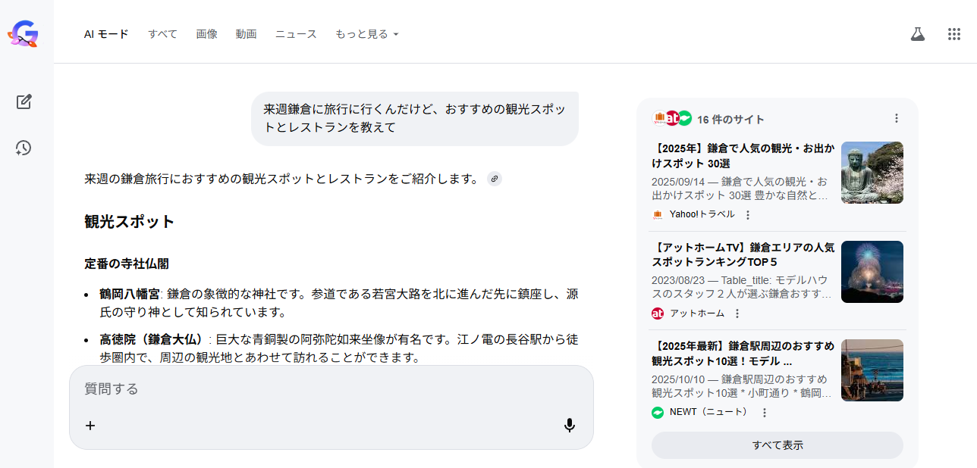977x468 pixels.
Task: Click the Google logo icon
Action: [x=24, y=33]
